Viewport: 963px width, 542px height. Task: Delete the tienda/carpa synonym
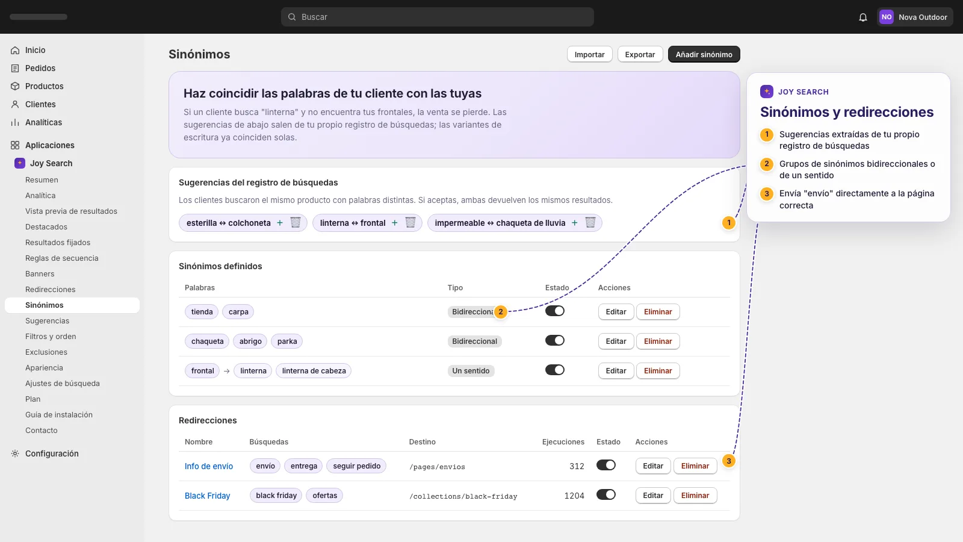658,312
